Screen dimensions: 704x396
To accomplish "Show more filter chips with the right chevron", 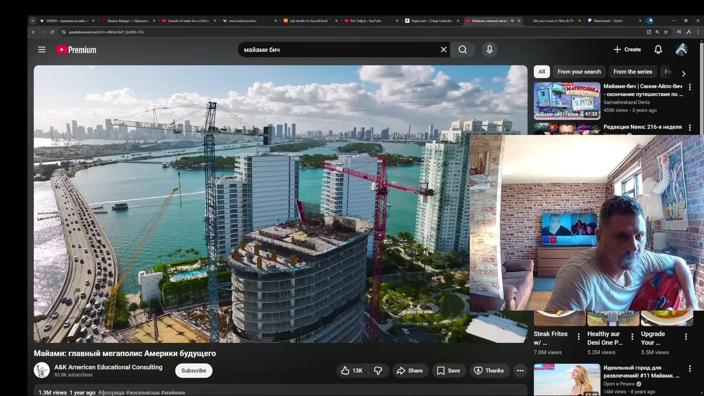I will pos(684,74).
